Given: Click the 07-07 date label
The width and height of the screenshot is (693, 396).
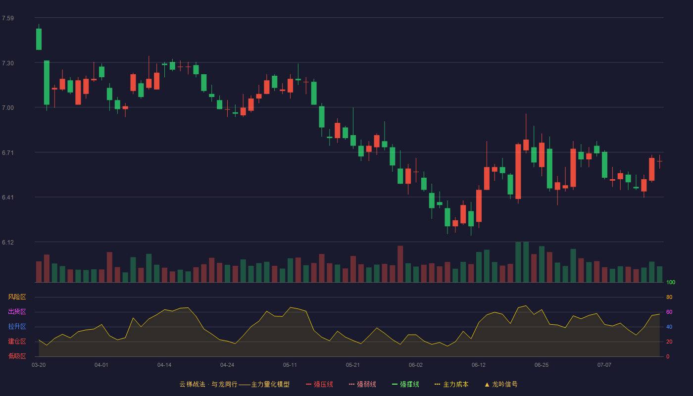Looking at the screenshot, I should [604, 365].
